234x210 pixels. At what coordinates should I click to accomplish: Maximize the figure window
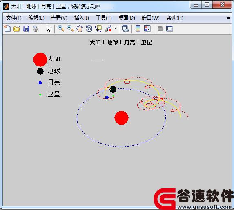207,4
